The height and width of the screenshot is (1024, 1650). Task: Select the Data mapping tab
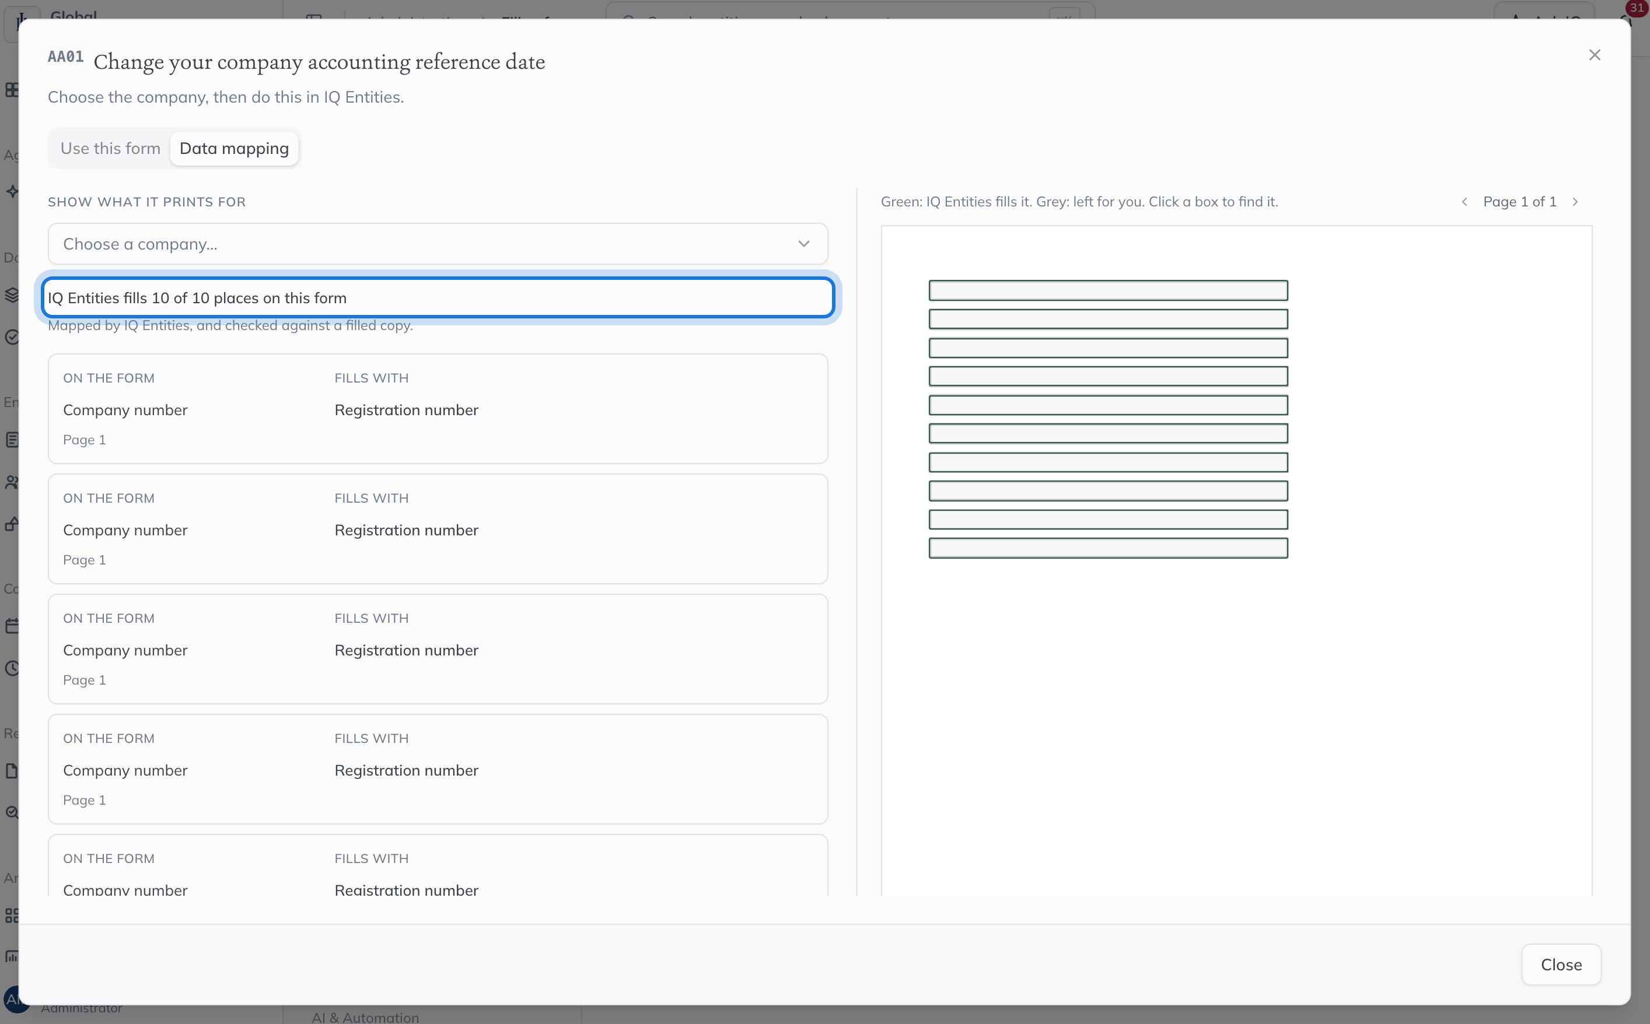pos(234,148)
